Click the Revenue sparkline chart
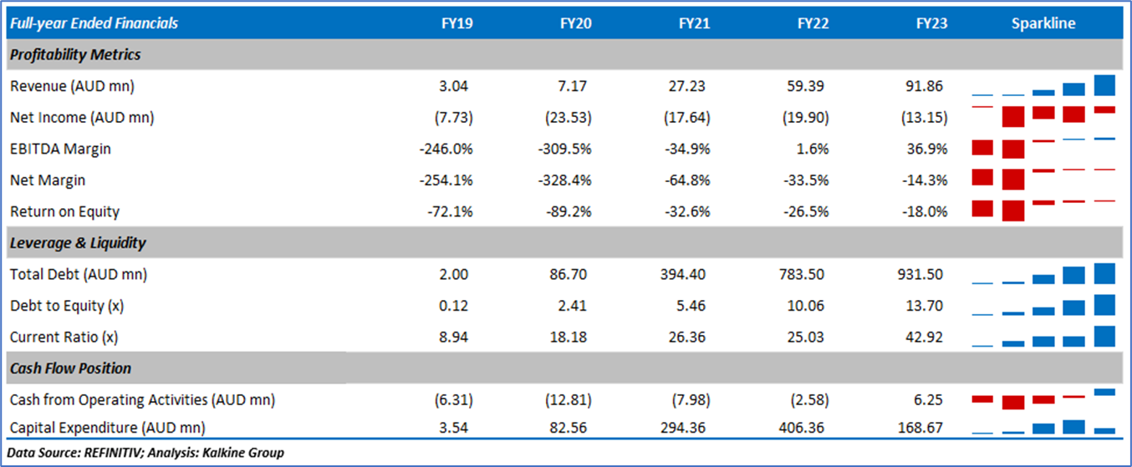The image size is (1132, 467). [x=1043, y=86]
